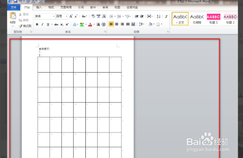
Task: Toggle strikethrough formatting
Action: pos(56,24)
